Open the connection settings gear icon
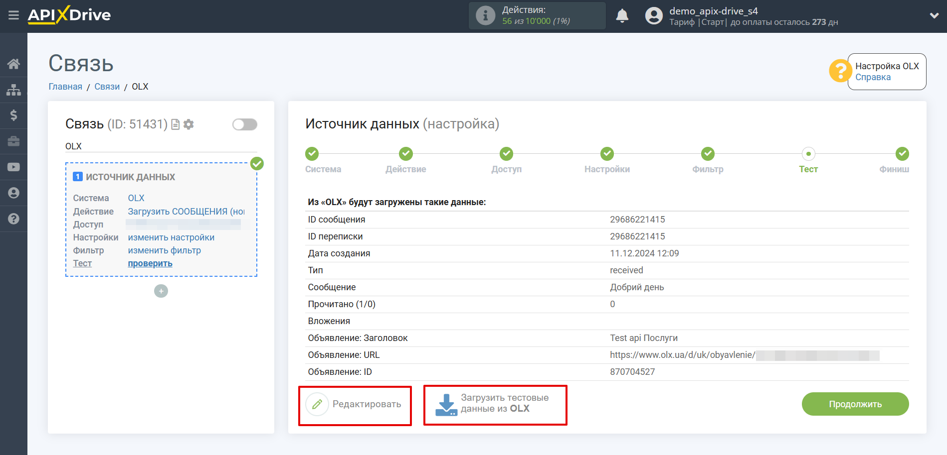This screenshot has height=455, width=947. pos(189,124)
